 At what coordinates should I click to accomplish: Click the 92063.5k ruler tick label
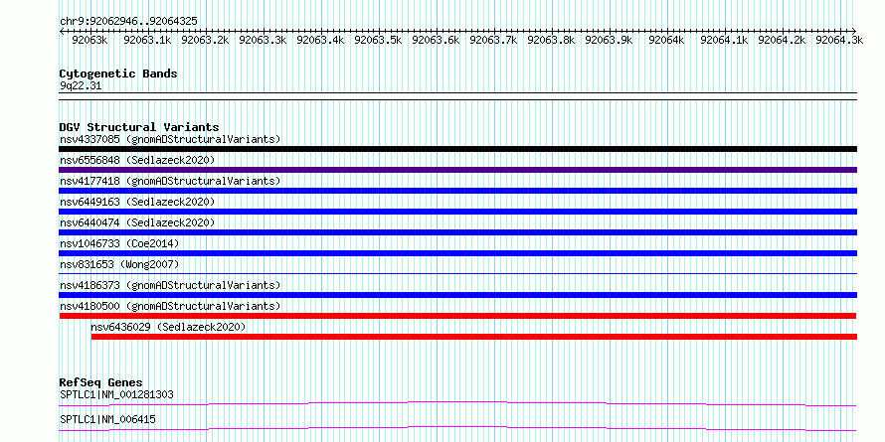coord(378,41)
